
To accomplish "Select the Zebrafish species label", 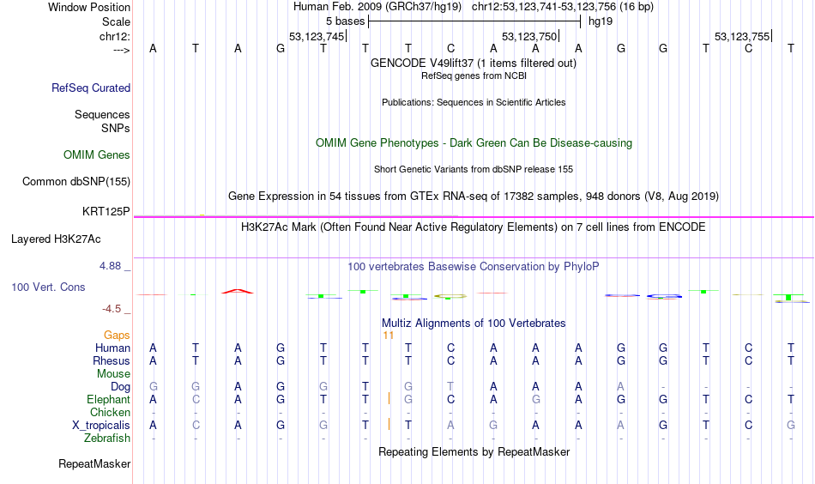I will (x=107, y=439).
